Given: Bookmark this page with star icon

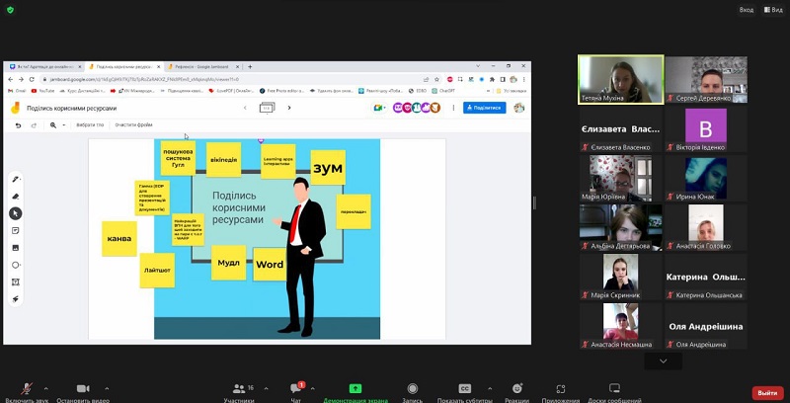Looking at the screenshot, I should tap(436, 80).
